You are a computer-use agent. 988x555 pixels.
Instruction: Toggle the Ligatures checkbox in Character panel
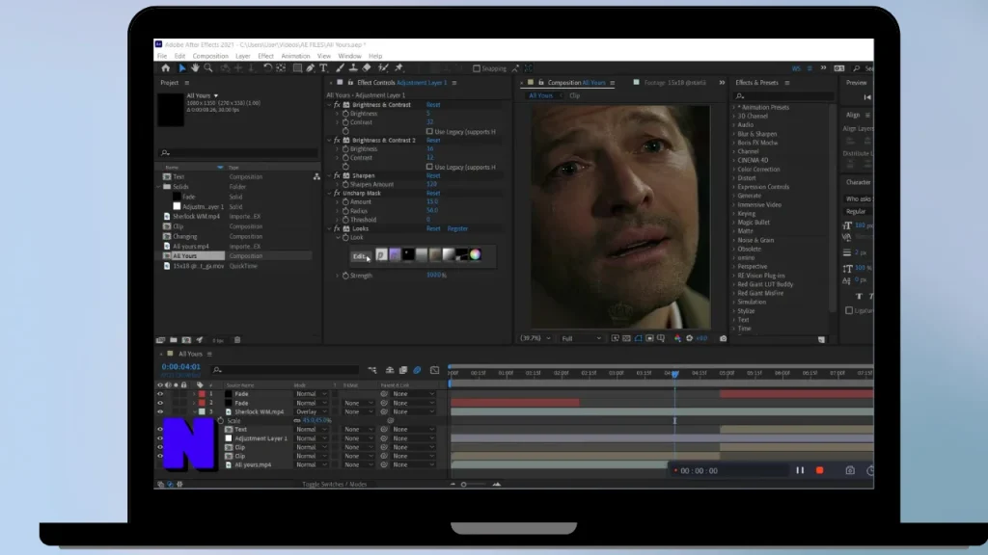pos(849,310)
